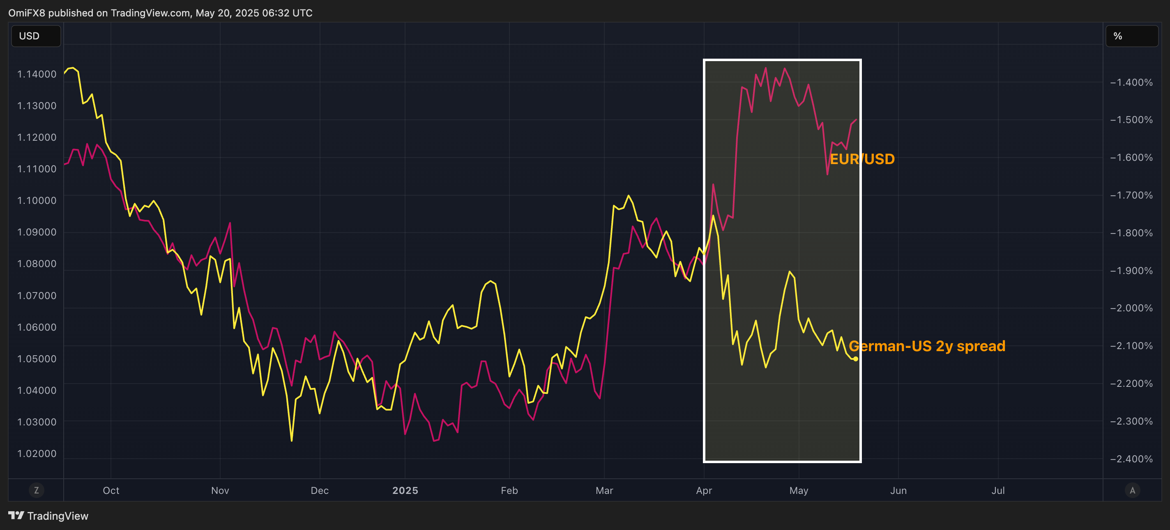Click the −2.400% right scale label
This screenshot has width=1170, height=530.
coord(1131,459)
